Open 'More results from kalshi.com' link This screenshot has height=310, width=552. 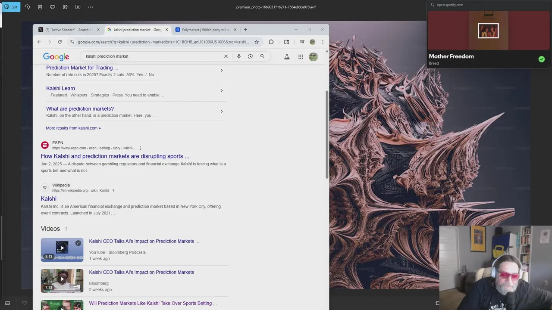(x=73, y=128)
